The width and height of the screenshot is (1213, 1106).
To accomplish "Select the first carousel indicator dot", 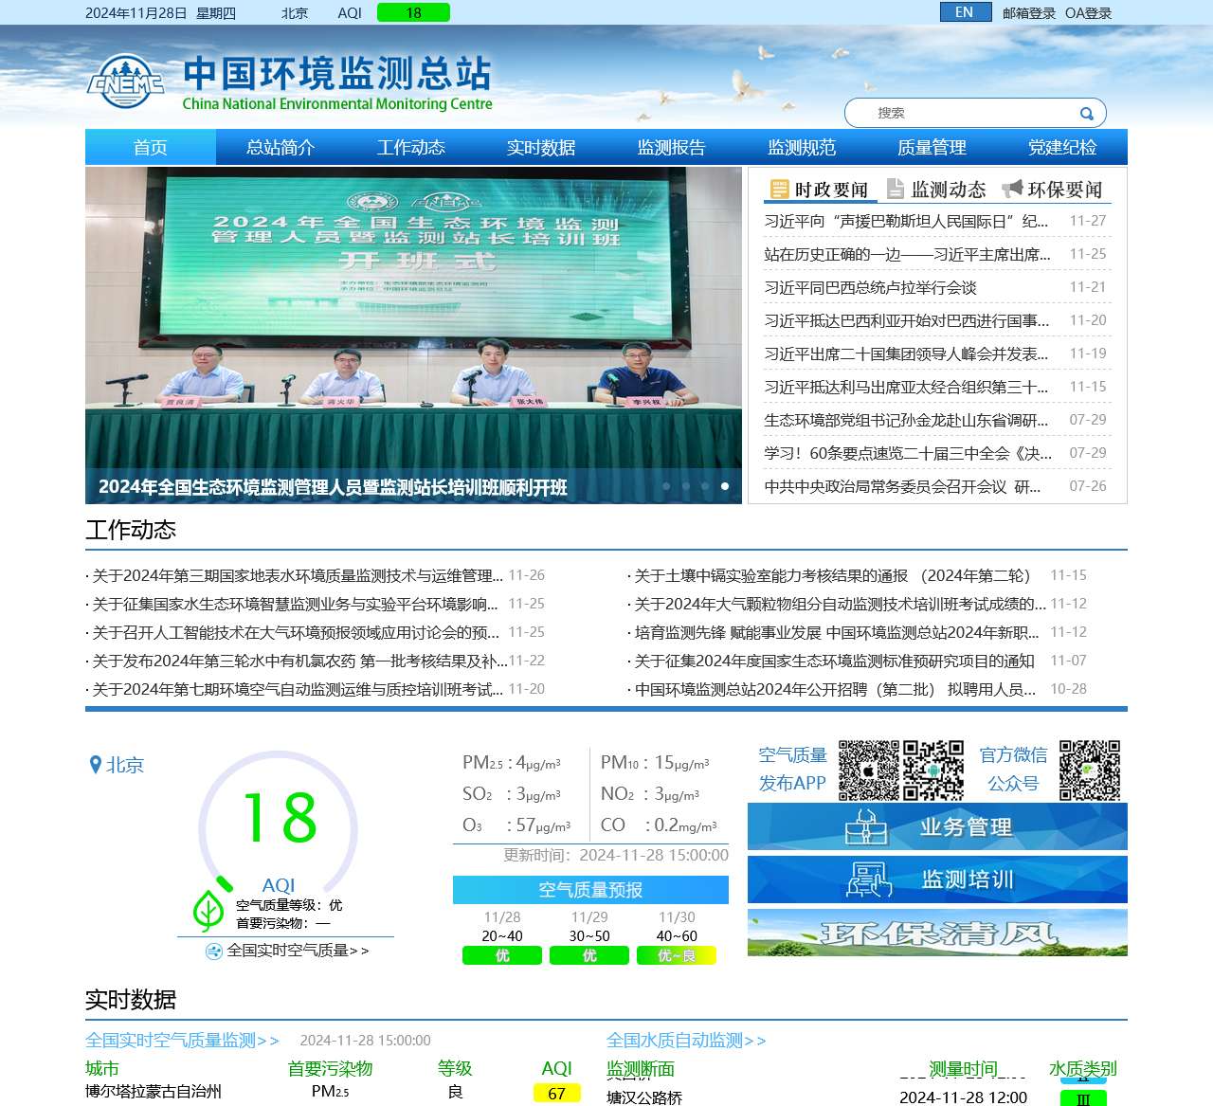I will pyautogui.click(x=666, y=486).
